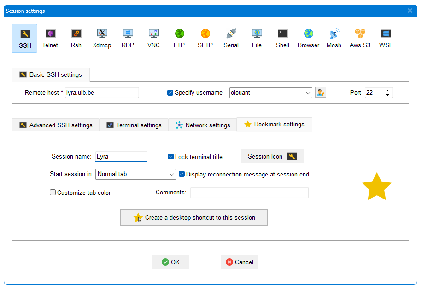Select the Telnet session type
Image resolution: width=422 pixels, height=290 pixels.
[50, 38]
